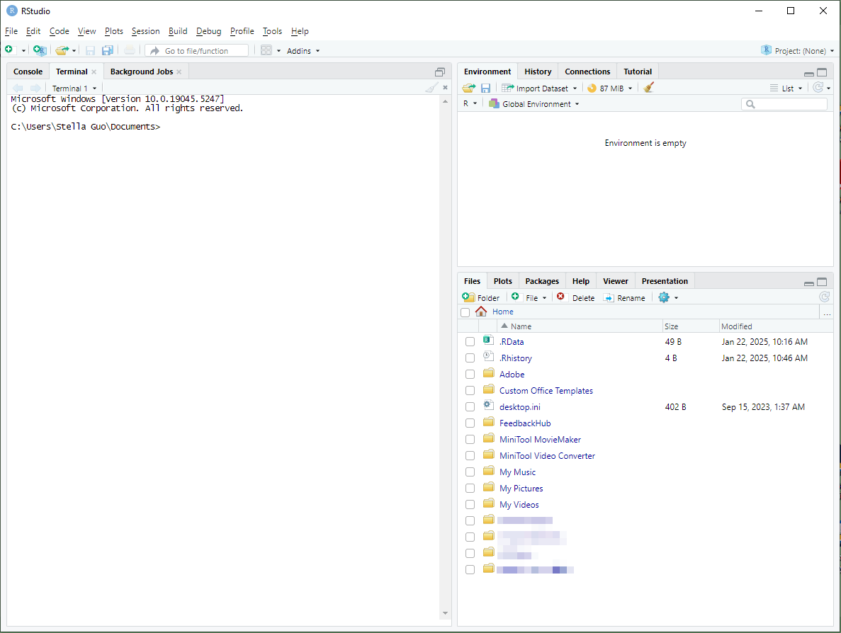This screenshot has width=841, height=633.
Task: Refresh the file listing icon
Action: coord(825,297)
